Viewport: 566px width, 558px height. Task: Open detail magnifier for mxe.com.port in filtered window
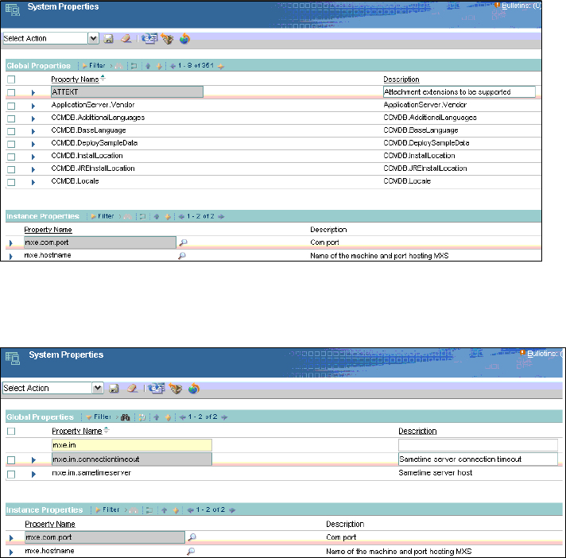[x=192, y=537]
